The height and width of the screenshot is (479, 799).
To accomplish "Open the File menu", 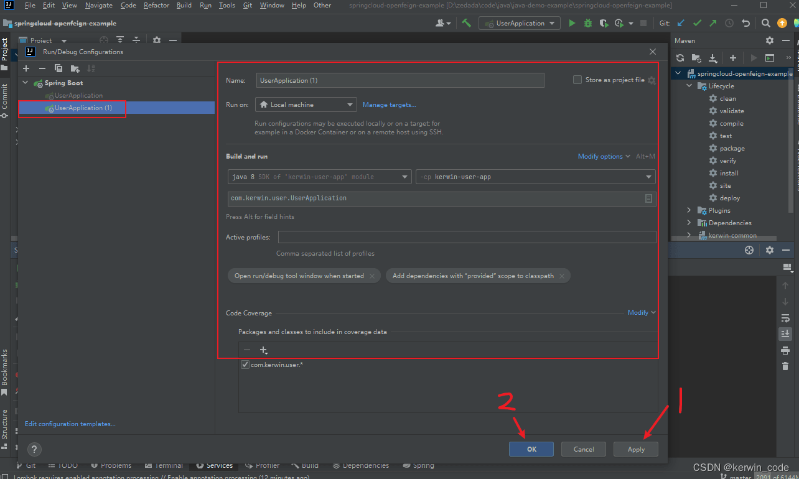I will click(x=30, y=5).
